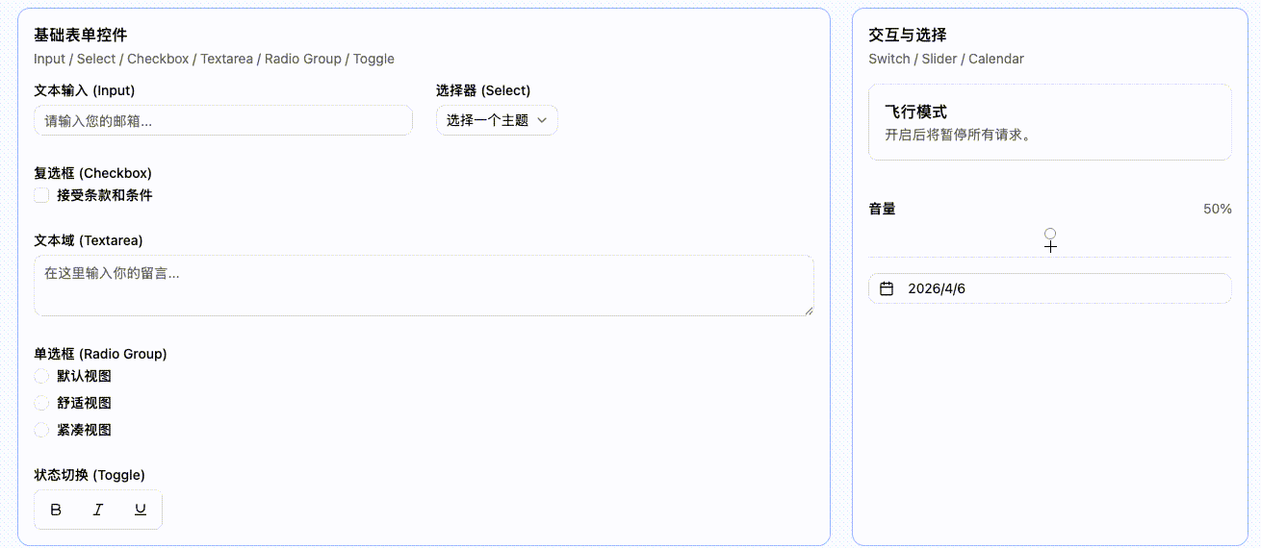
Task: Click into the 在这里输入你的留言 textarea
Action: (x=424, y=286)
